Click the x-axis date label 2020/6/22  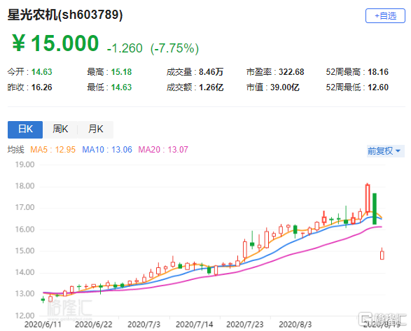(x=94, y=325)
